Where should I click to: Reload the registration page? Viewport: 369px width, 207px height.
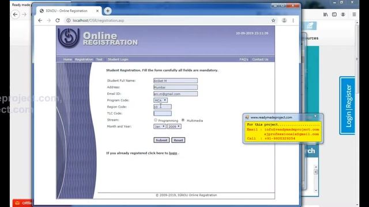(x=58, y=21)
